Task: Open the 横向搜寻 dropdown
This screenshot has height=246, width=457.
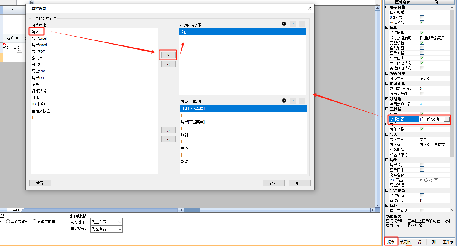Action: (x=106, y=229)
